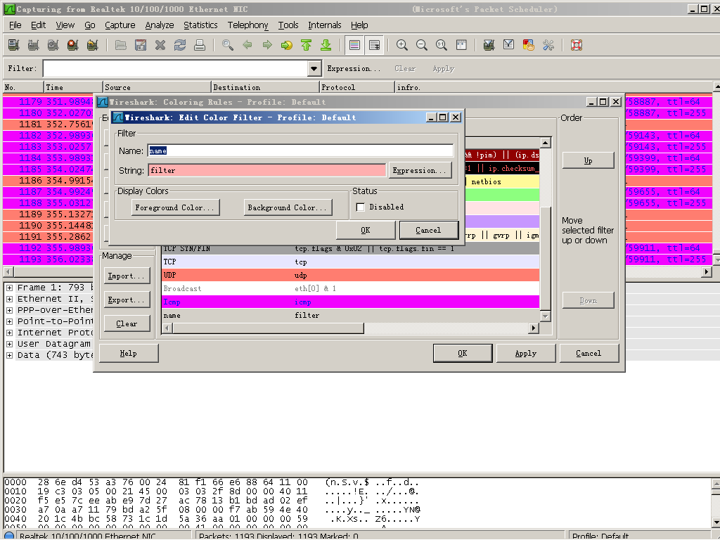Open the Analyze menu
The width and height of the screenshot is (720, 540).
[160, 25]
